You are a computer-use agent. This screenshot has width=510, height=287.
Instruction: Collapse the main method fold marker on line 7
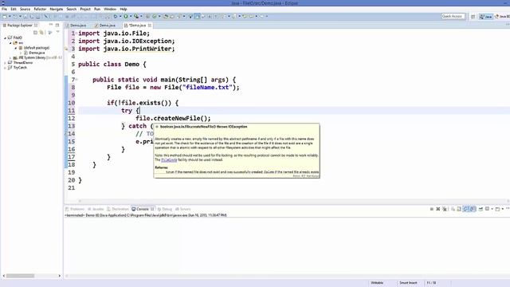tap(76, 80)
